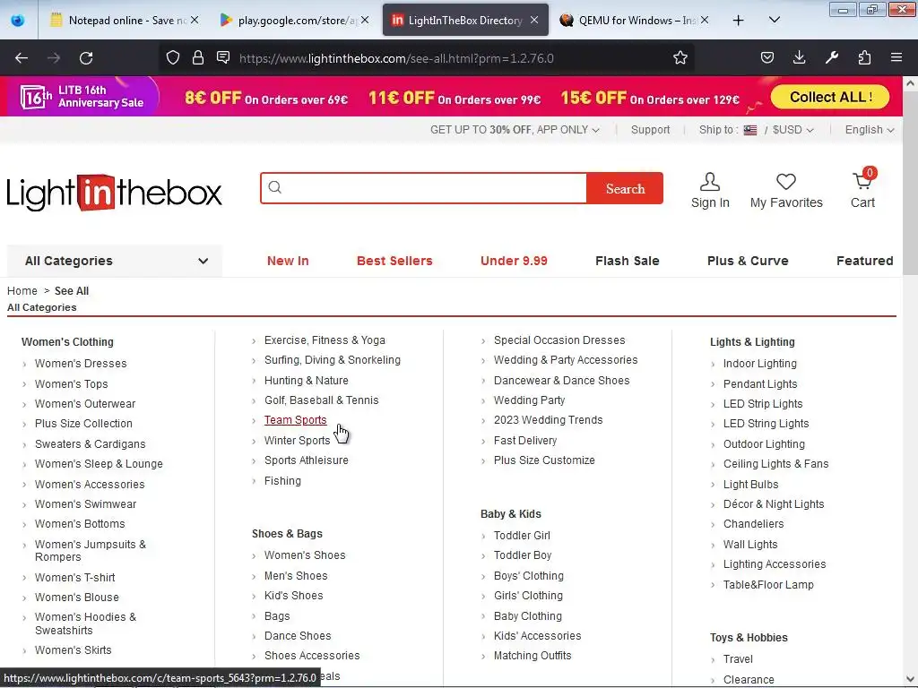Open the Wedding Party link
This screenshot has height=688, width=918.
[529, 400]
